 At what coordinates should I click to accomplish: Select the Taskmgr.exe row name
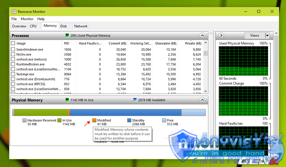pyautogui.click(x=25, y=74)
